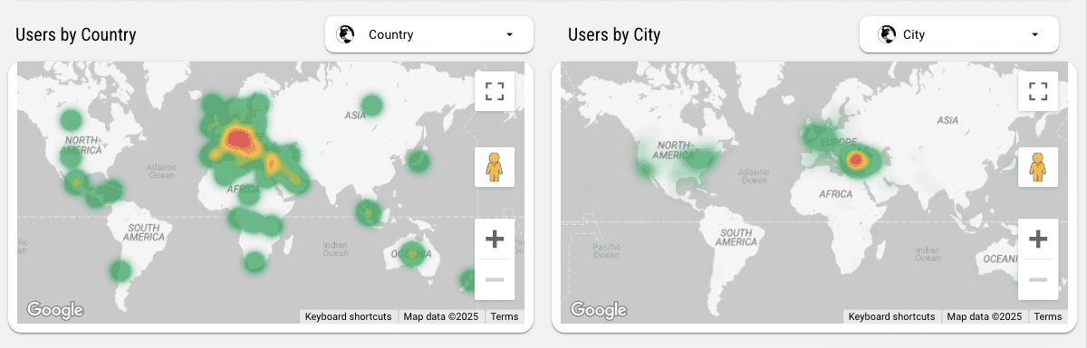The width and height of the screenshot is (1087, 348).
Task: Open the Country dropdown selector
Action: (x=429, y=34)
